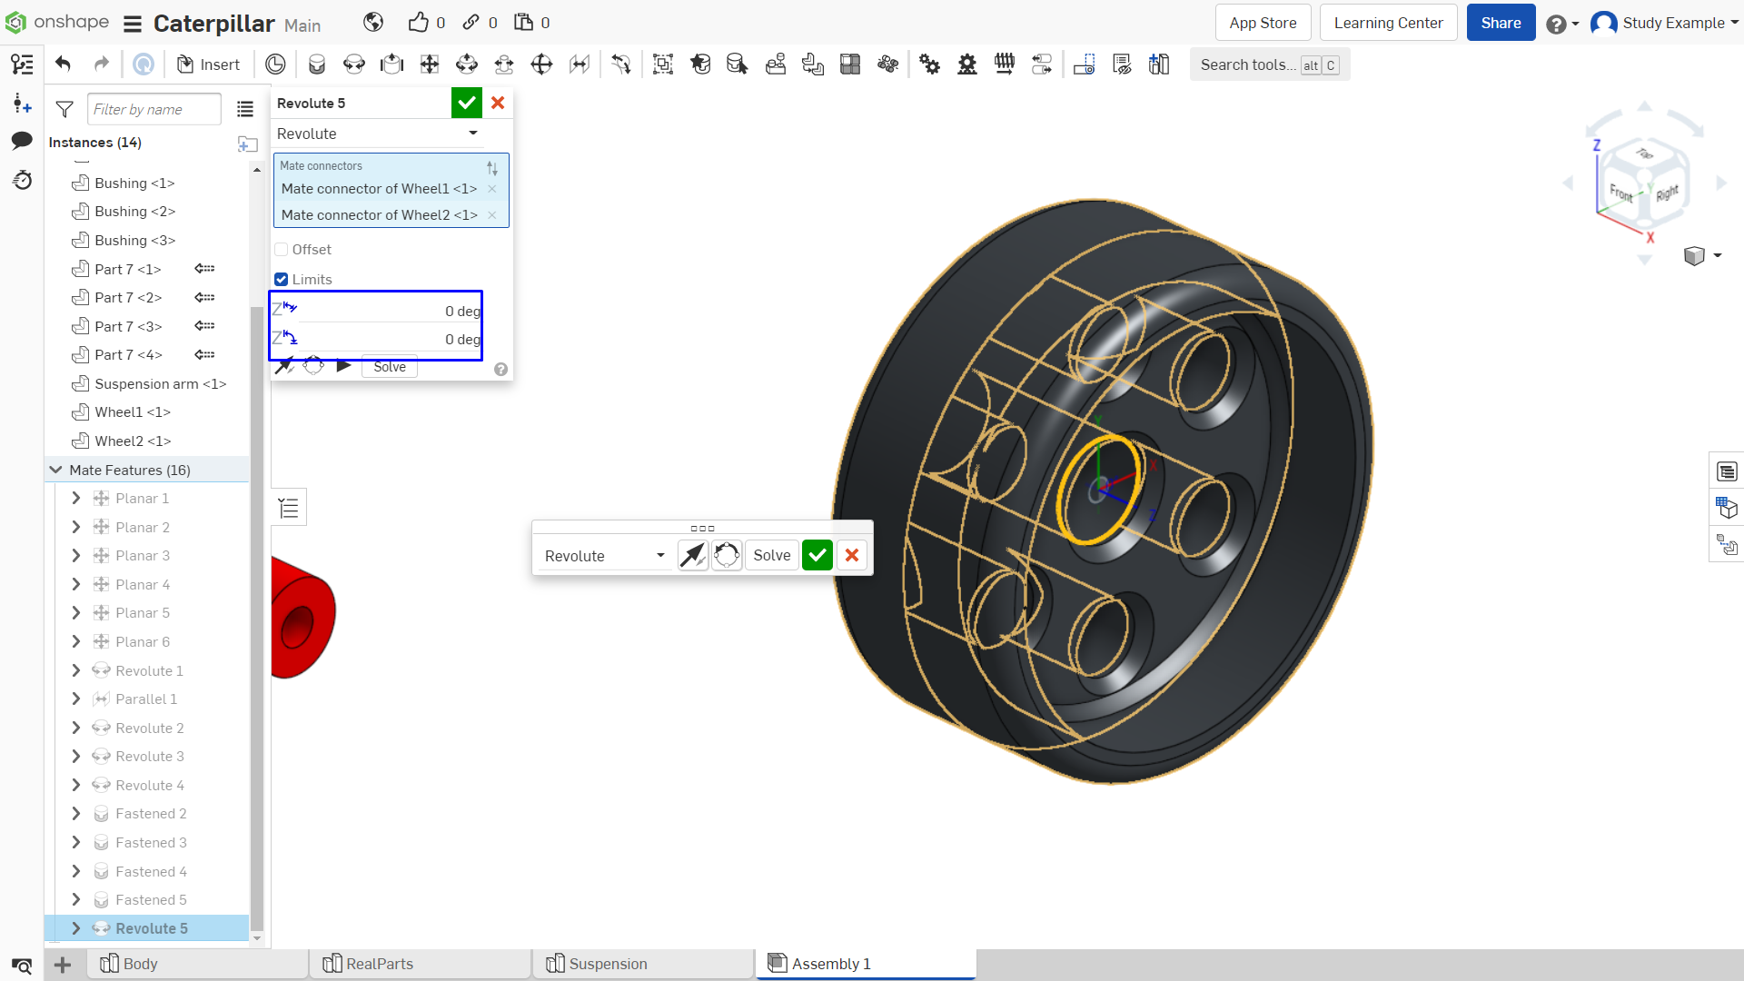1744x981 pixels.
Task: Collapse the Mate Features section
Action: point(55,470)
